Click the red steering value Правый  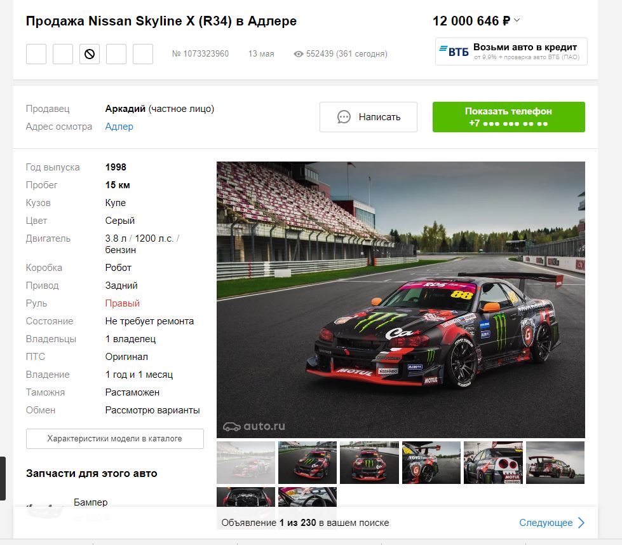tap(122, 303)
